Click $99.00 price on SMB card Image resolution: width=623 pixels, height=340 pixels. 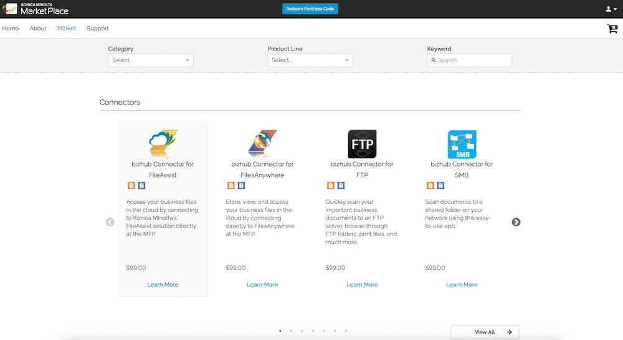(x=435, y=268)
